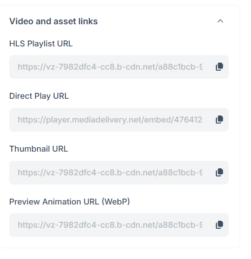Screen dimensions: 251x259
Task: Click the b-cdn.net link under Thumbnail URL
Action: [110, 173]
